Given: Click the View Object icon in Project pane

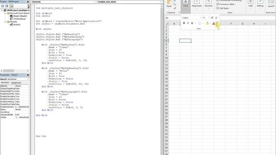Looking at the screenshot, I should pos(6,6).
